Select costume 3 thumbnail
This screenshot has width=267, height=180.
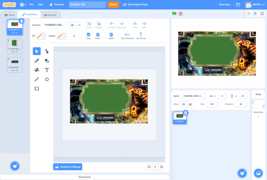point(15,65)
